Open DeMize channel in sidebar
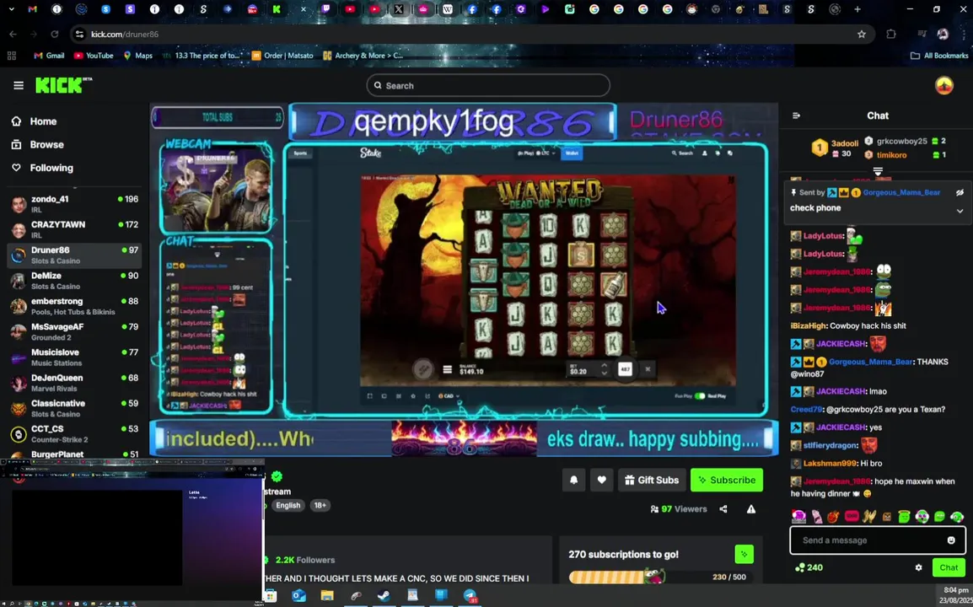Image resolution: width=973 pixels, height=607 pixels. (74, 281)
